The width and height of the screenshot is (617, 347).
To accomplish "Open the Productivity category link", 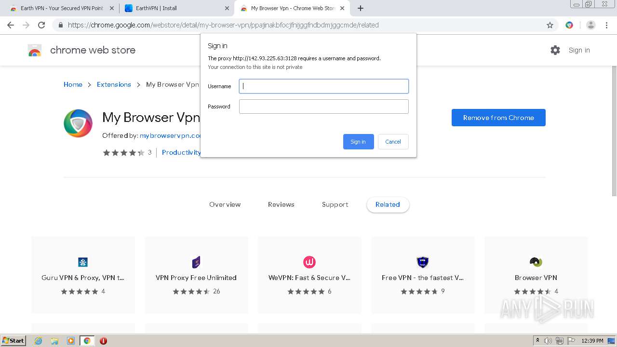I will click(181, 152).
